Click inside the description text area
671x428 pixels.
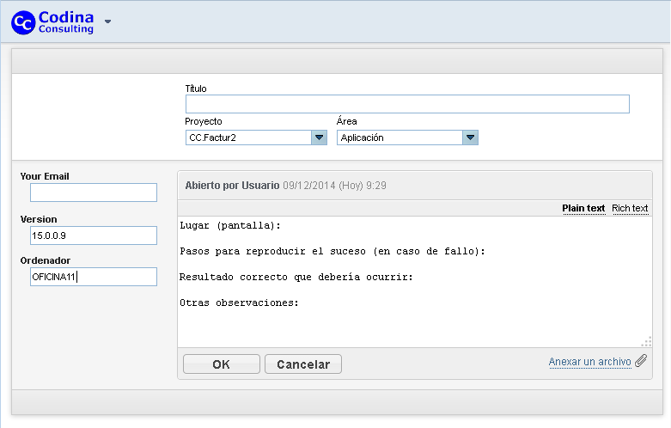click(415, 282)
